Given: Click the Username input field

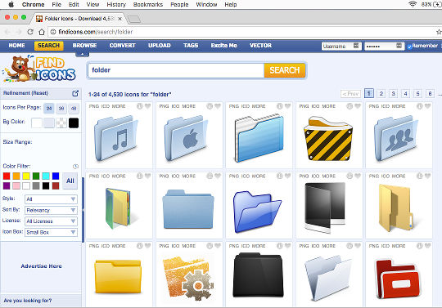Looking at the screenshot, I should 341,46.
